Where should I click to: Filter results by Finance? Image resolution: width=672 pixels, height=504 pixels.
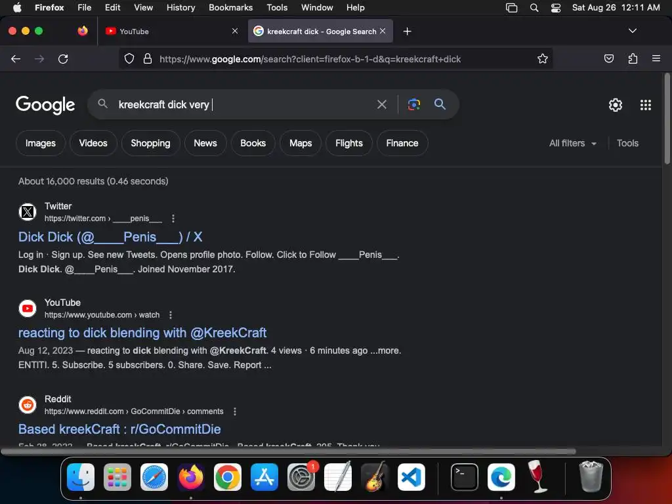(402, 143)
